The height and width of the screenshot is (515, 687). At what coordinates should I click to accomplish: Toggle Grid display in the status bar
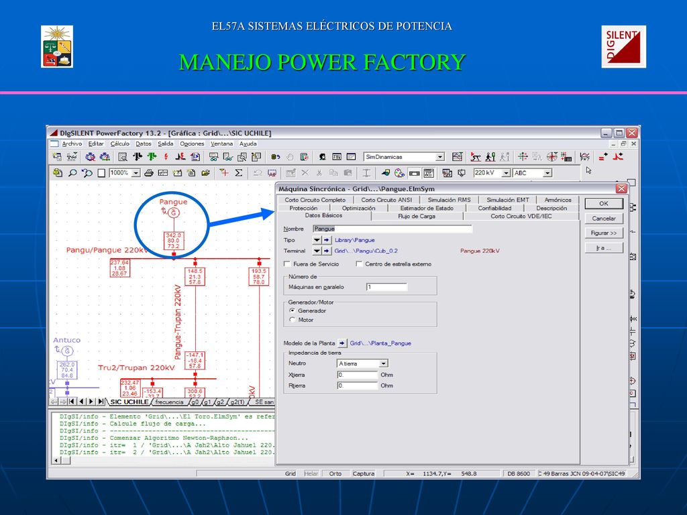click(x=290, y=473)
